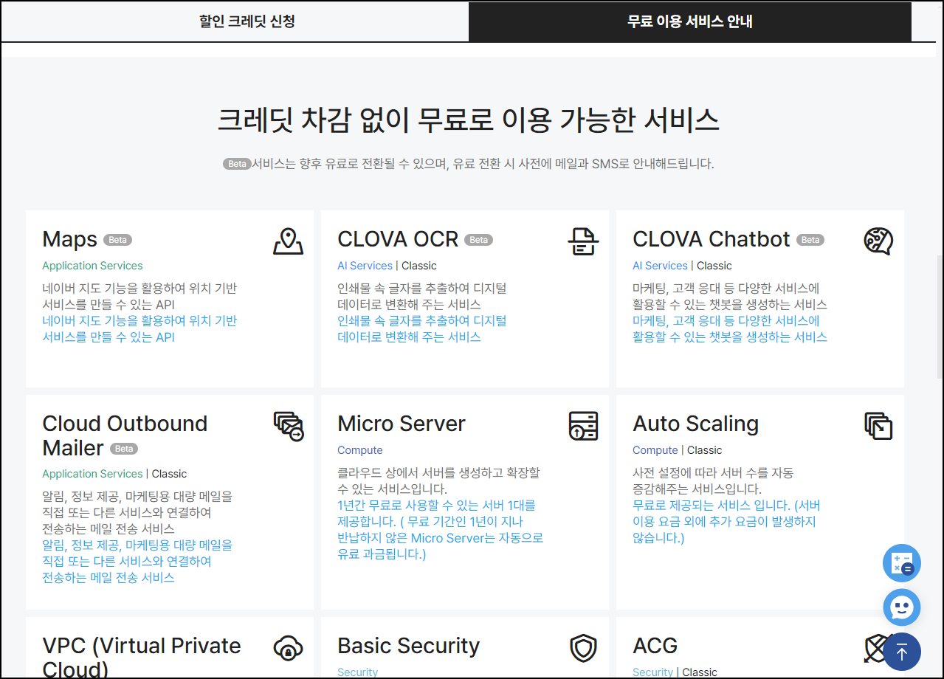
Task: Open the Maps service title
Action: pyautogui.click(x=70, y=239)
